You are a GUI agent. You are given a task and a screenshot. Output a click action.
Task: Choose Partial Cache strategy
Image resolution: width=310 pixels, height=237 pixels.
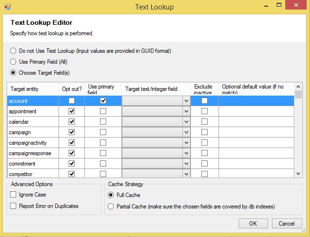(111, 207)
